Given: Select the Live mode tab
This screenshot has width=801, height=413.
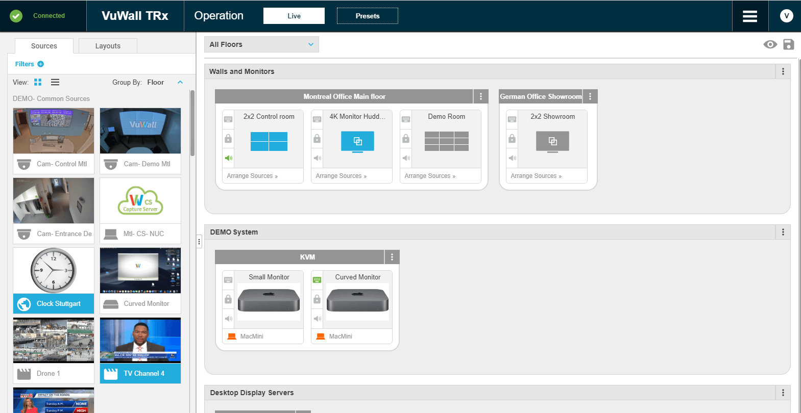Looking at the screenshot, I should pyautogui.click(x=294, y=16).
